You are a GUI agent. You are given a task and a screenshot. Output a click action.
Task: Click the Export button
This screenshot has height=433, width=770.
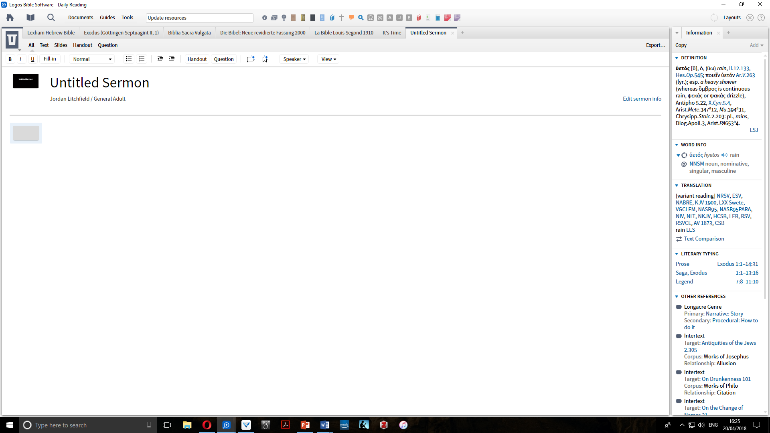[x=655, y=45]
